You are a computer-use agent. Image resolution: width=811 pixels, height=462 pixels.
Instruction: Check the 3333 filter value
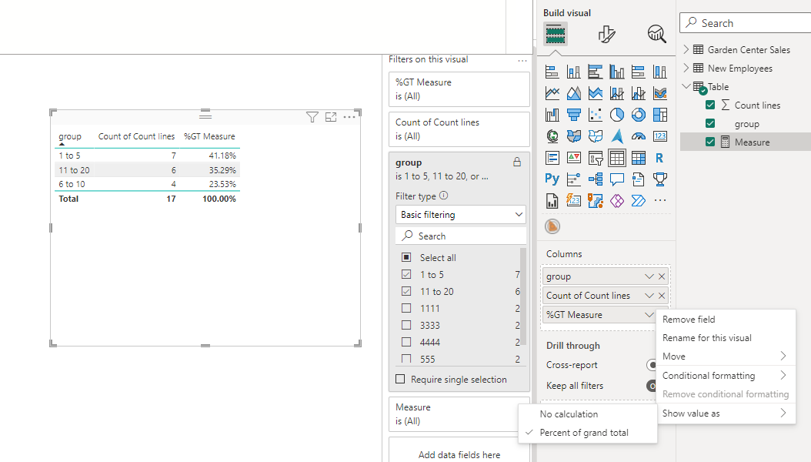click(406, 326)
